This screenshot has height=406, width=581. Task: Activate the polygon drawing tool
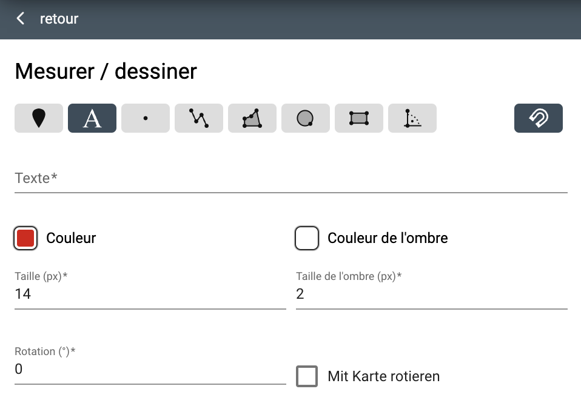tap(252, 118)
